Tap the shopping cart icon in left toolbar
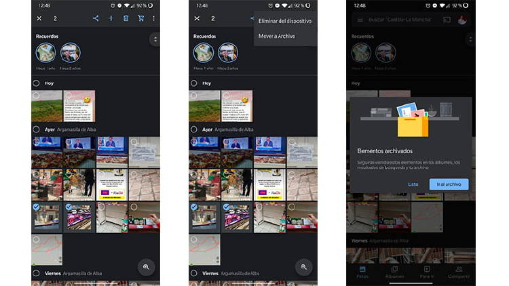 point(140,18)
